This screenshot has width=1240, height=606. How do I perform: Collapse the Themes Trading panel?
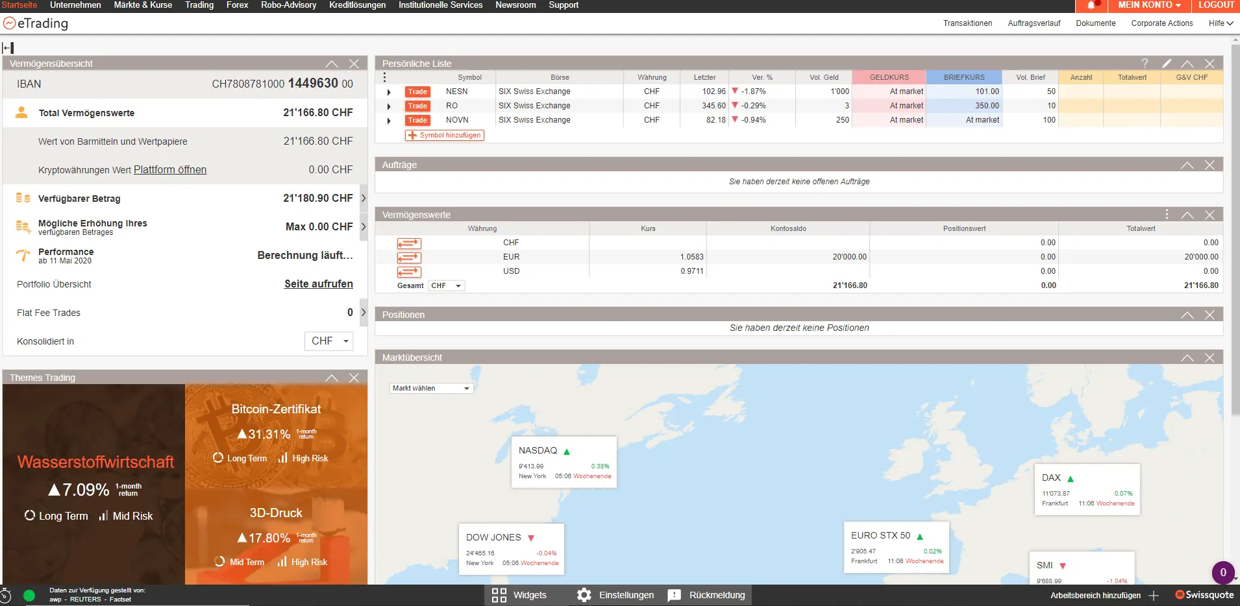coord(332,378)
